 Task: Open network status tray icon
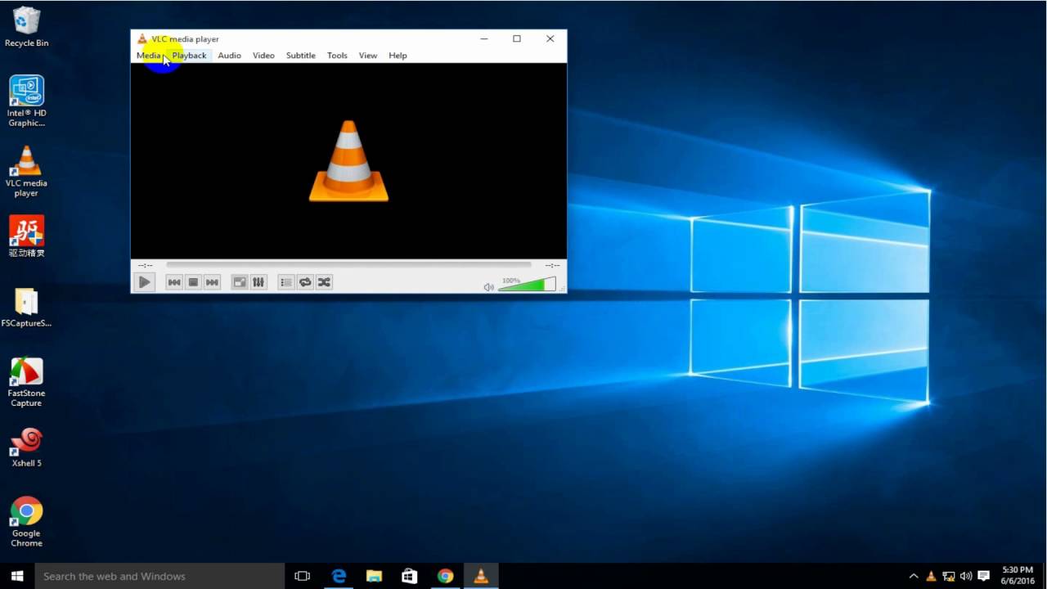[949, 576]
